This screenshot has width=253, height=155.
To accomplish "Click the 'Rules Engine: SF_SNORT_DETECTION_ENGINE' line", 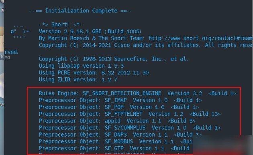I will click(x=137, y=93).
